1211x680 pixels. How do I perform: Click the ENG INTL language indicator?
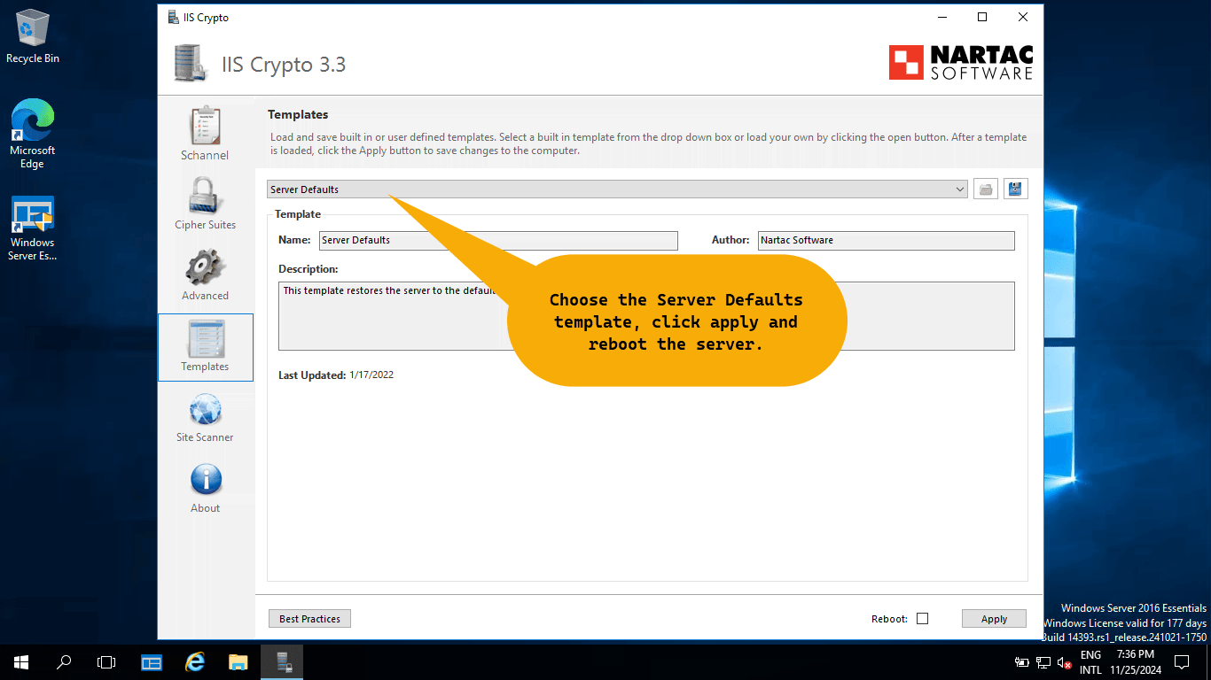1090,662
